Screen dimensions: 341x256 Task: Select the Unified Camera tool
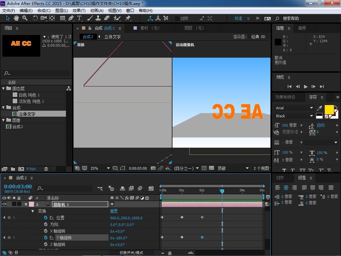(44, 18)
